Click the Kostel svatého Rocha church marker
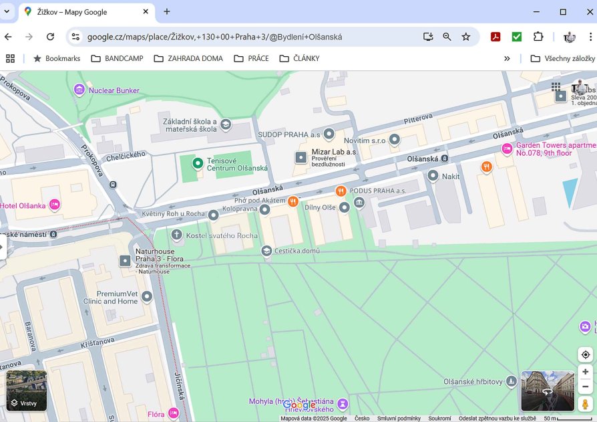The width and height of the screenshot is (597, 422). click(x=177, y=235)
